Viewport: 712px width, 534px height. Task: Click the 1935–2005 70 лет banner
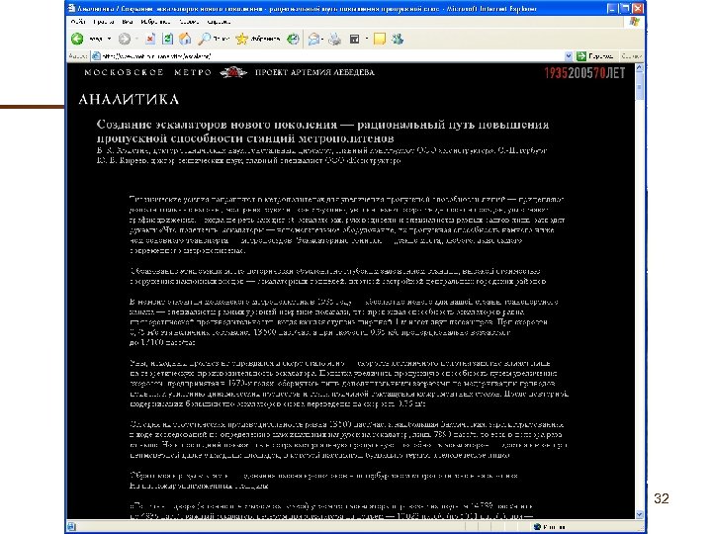pos(584,73)
